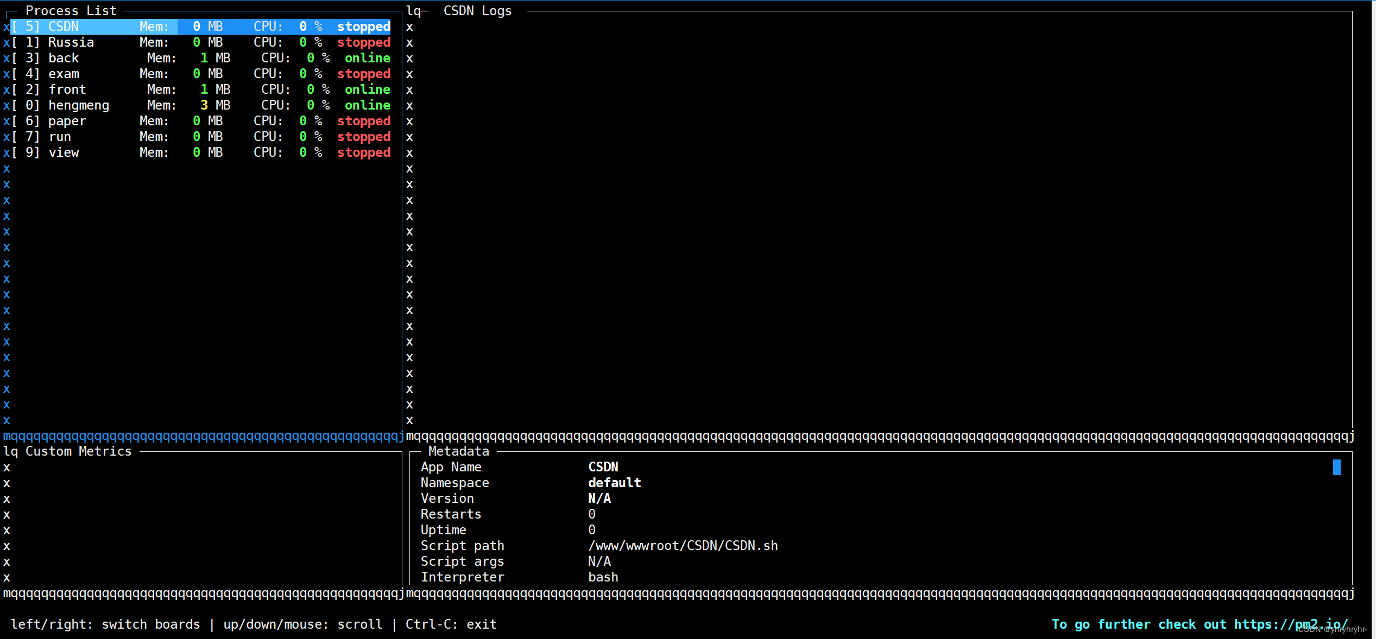The image size is (1376, 639).
Task: Select the run process entry
Action: click(x=60, y=137)
